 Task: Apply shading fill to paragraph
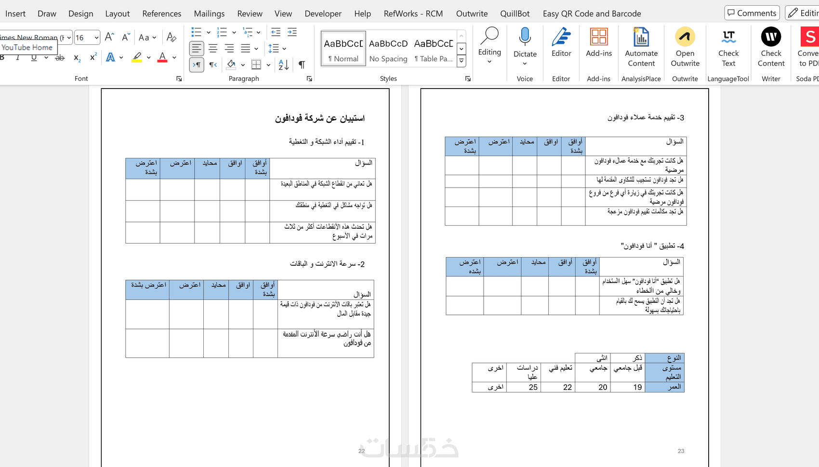click(x=232, y=65)
